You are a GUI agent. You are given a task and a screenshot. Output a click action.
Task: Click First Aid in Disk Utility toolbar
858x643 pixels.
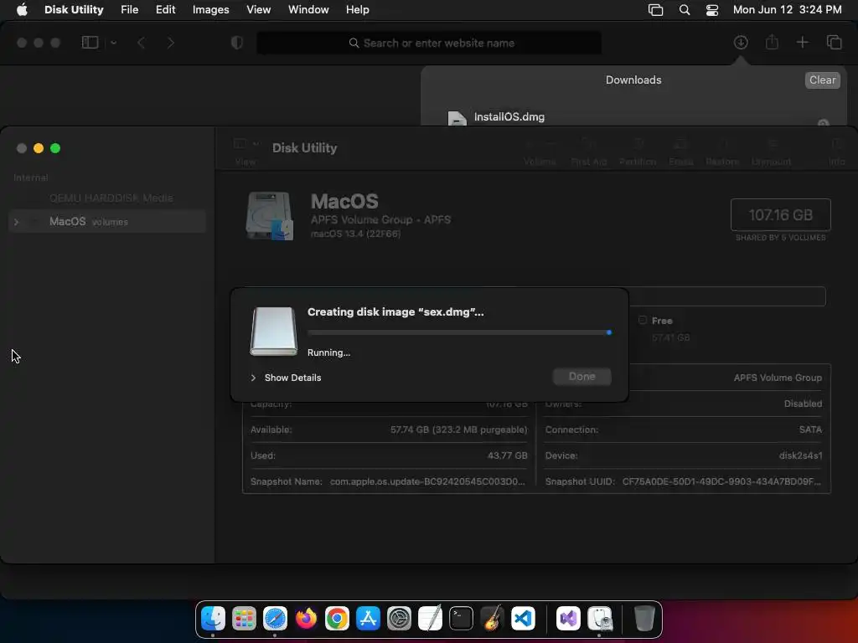coord(589,151)
